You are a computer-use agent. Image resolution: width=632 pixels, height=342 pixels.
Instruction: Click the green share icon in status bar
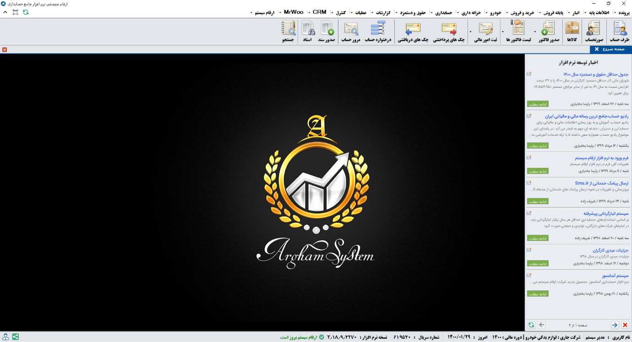tap(16, 337)
